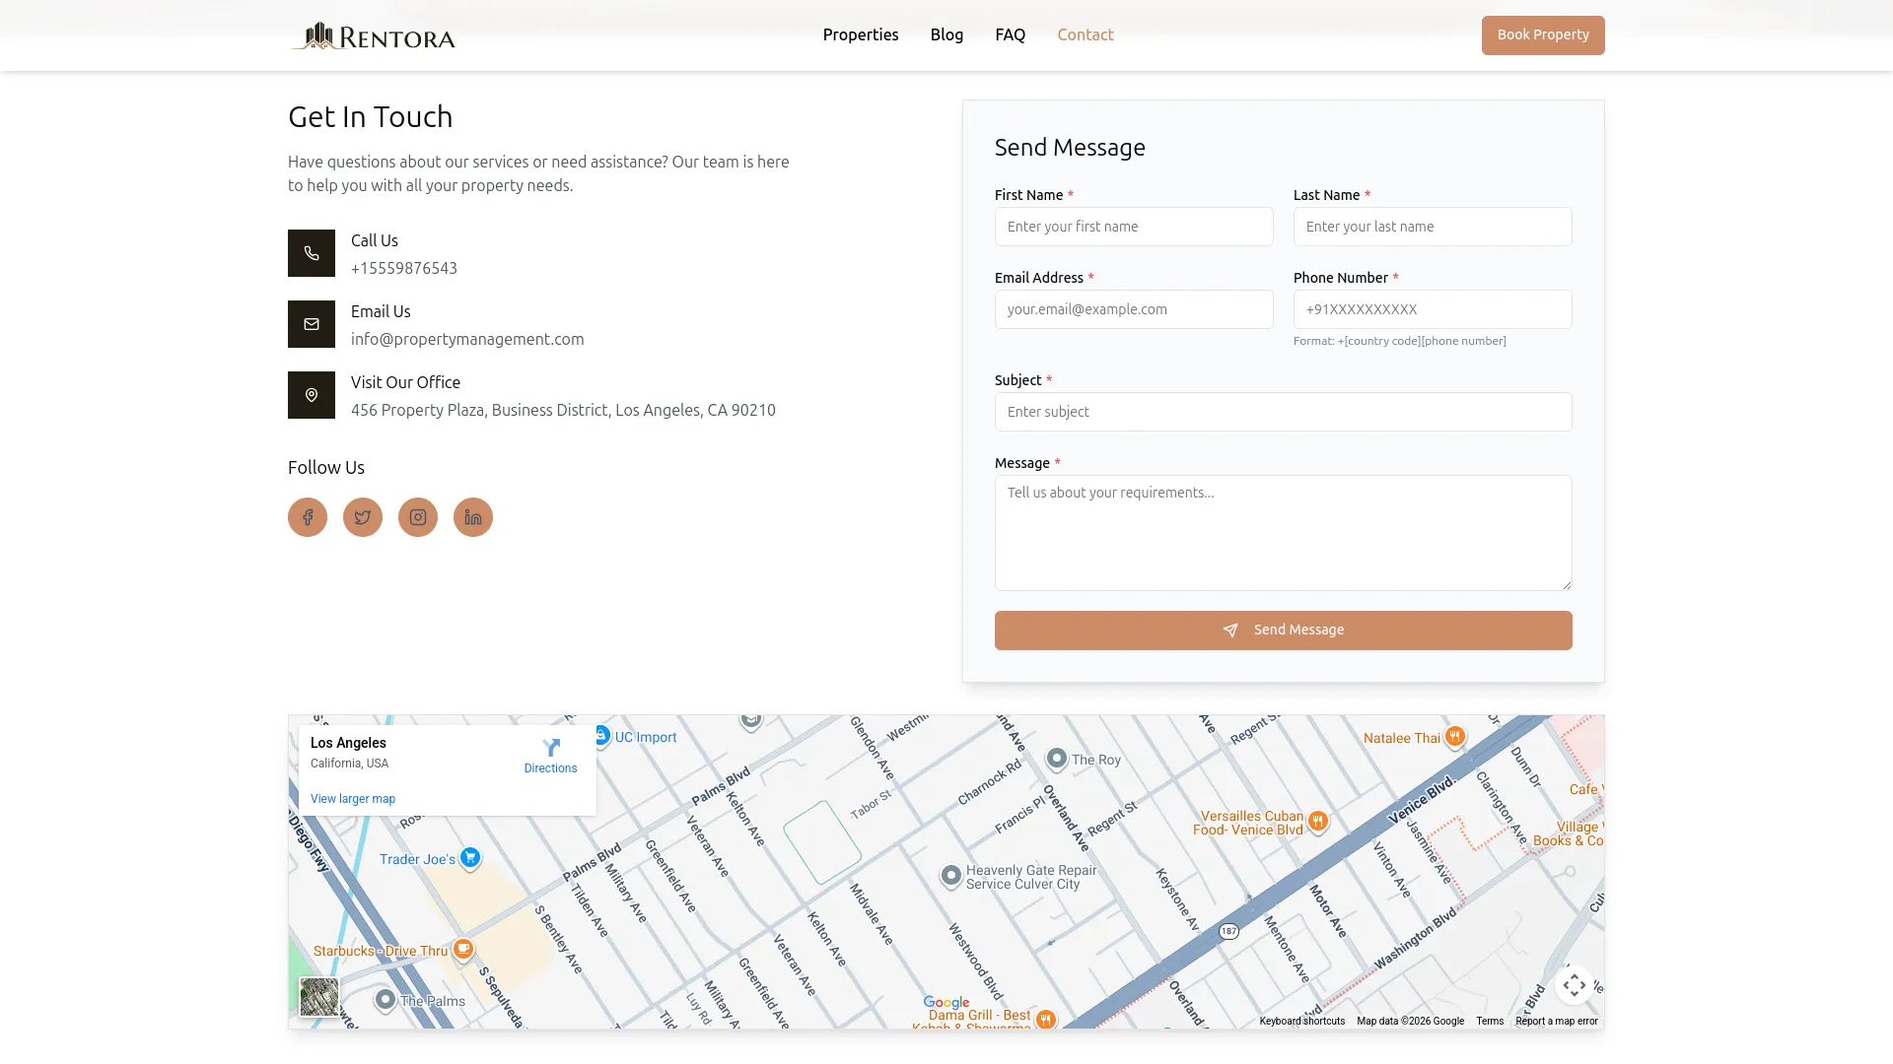The width and height of the screenshot is (1893, 1064).
Task: Click the Enter your first name field
Action: click(x=1133, y=227)
